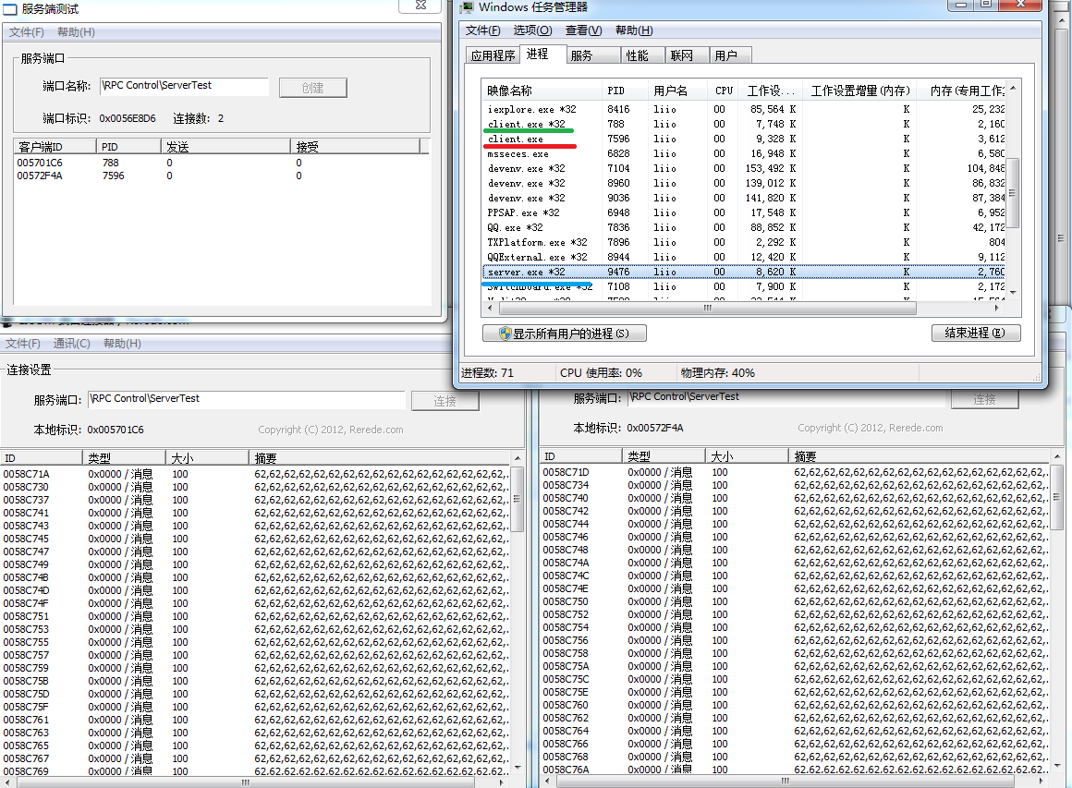This screenshot has height=788, width=1072.
Task: Open 文件(F) menu in Task Manager
Action: click(x=482, y=30)
